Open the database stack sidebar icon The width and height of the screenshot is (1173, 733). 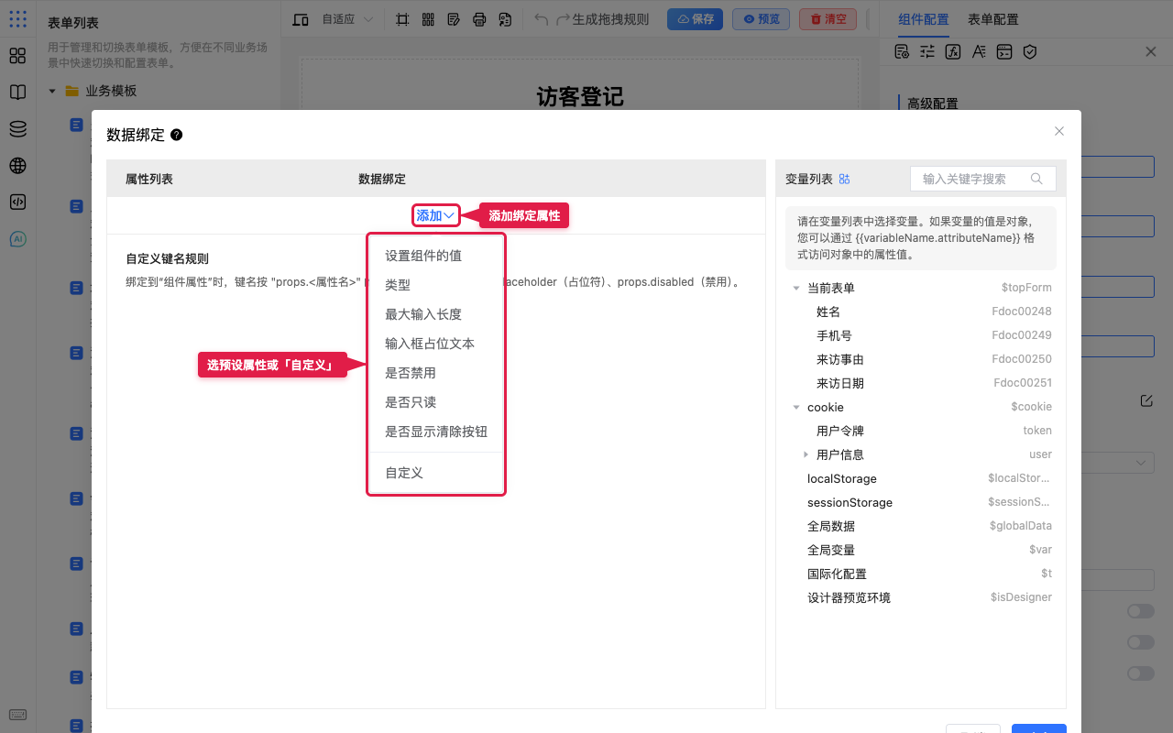click(17, 129)
